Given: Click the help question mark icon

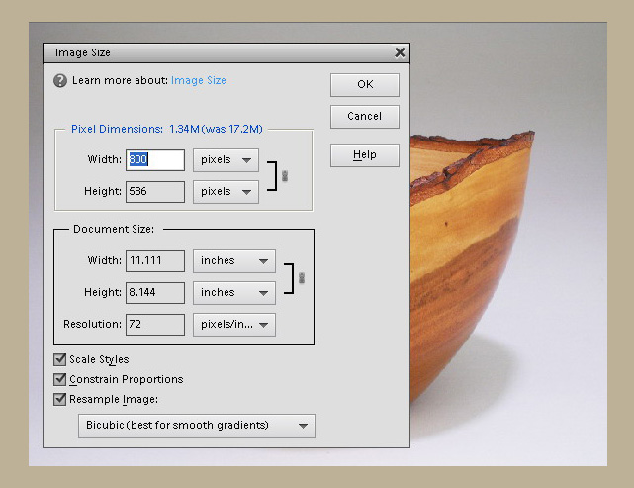Looking at the screenshot, I should [x=60, y=81].
